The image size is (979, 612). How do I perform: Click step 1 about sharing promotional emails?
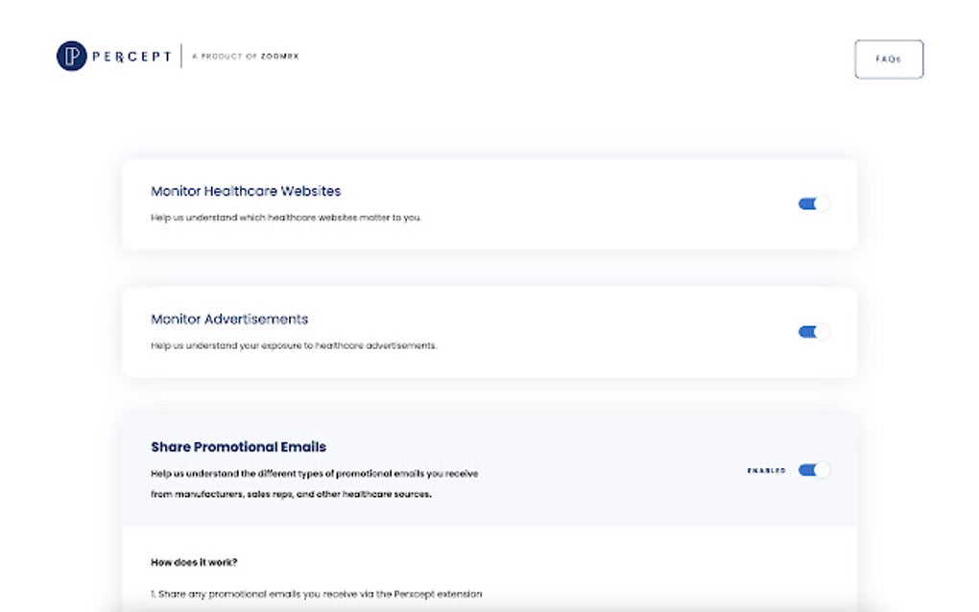pyautogui.click(x=316, y=595)
